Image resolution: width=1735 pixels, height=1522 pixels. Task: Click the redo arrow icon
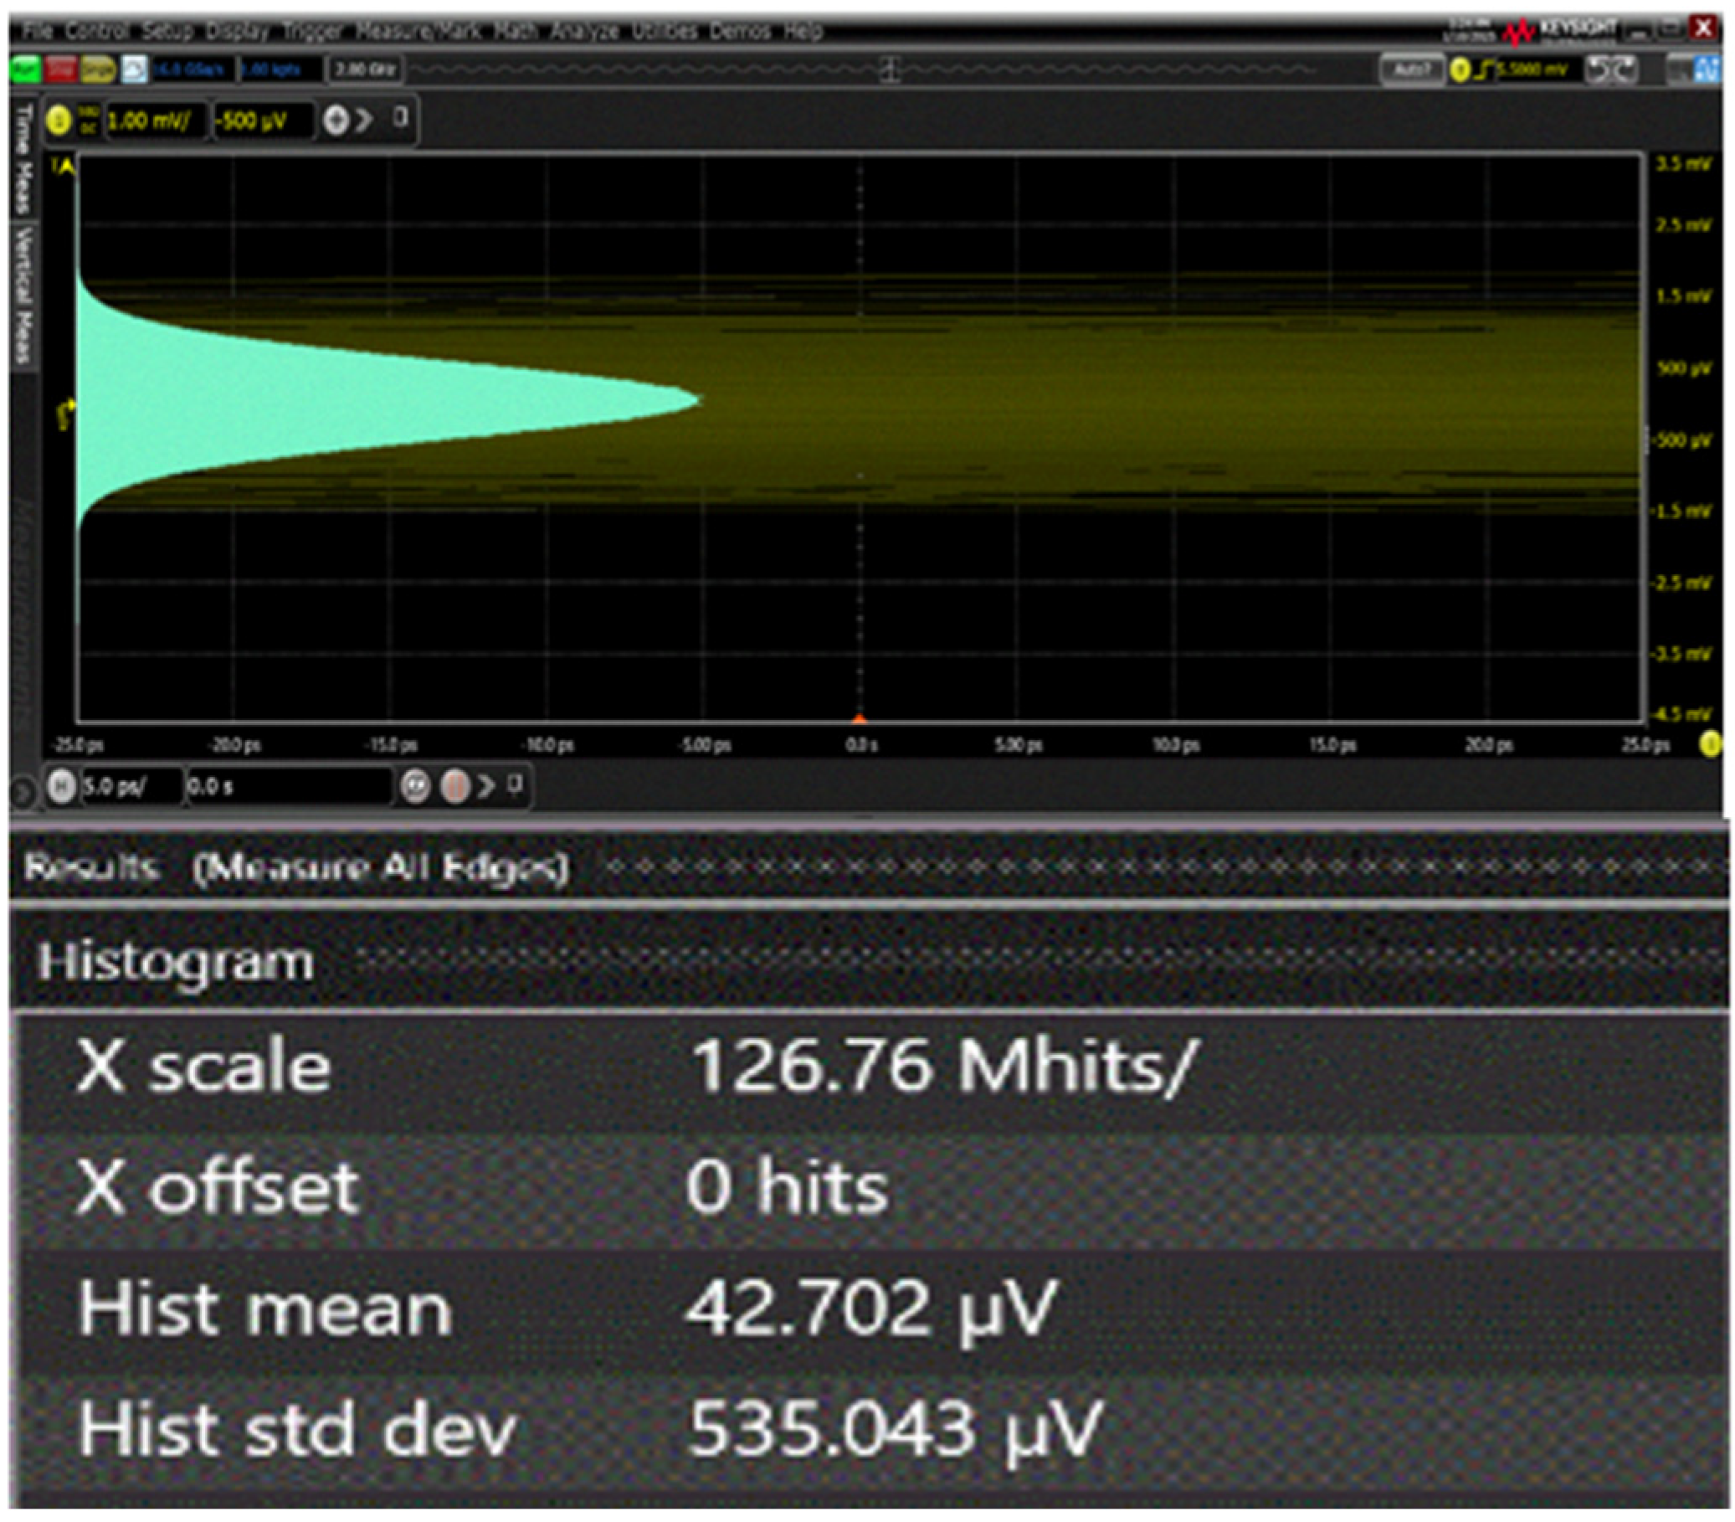pyautogui.click(x=1625, y=69)
